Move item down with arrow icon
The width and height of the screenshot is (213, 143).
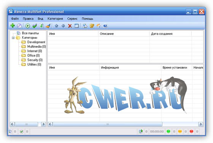[63, 26]
